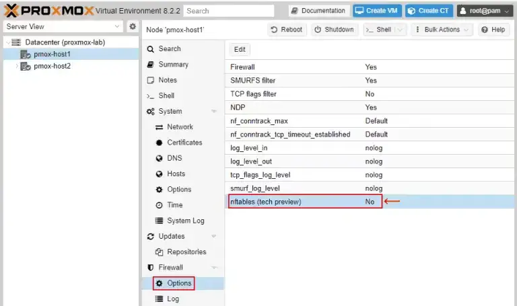Click the Datacenter server-stack icon
The height and width of the screenshot is (306, 517).
click(x=16, y=42)
